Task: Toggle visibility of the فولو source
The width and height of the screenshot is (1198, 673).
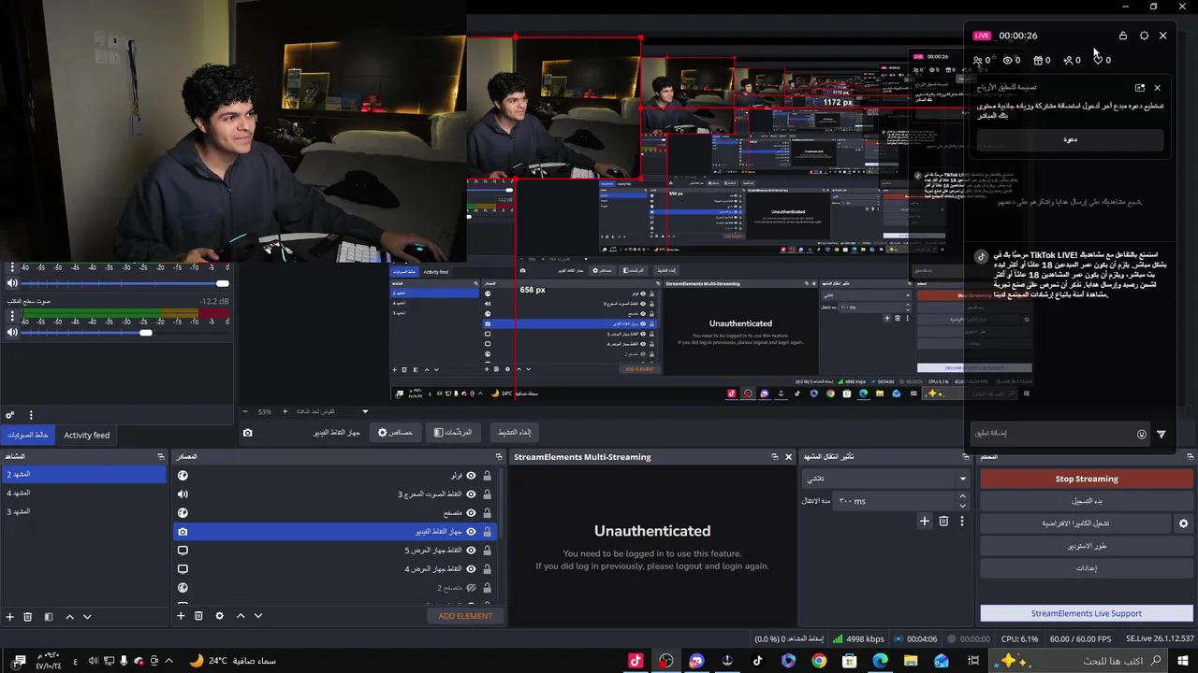Action: [471, 476]
